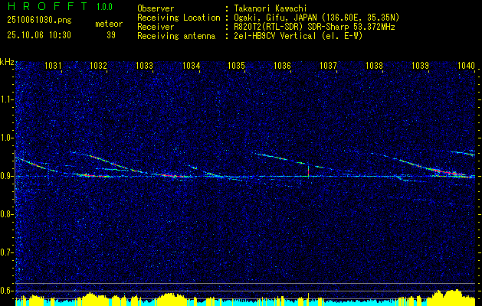The width and height of the screenshot is (482, 306).
Task: Click the Observer label
Action: pyautogui.click(x=156, y=8)
